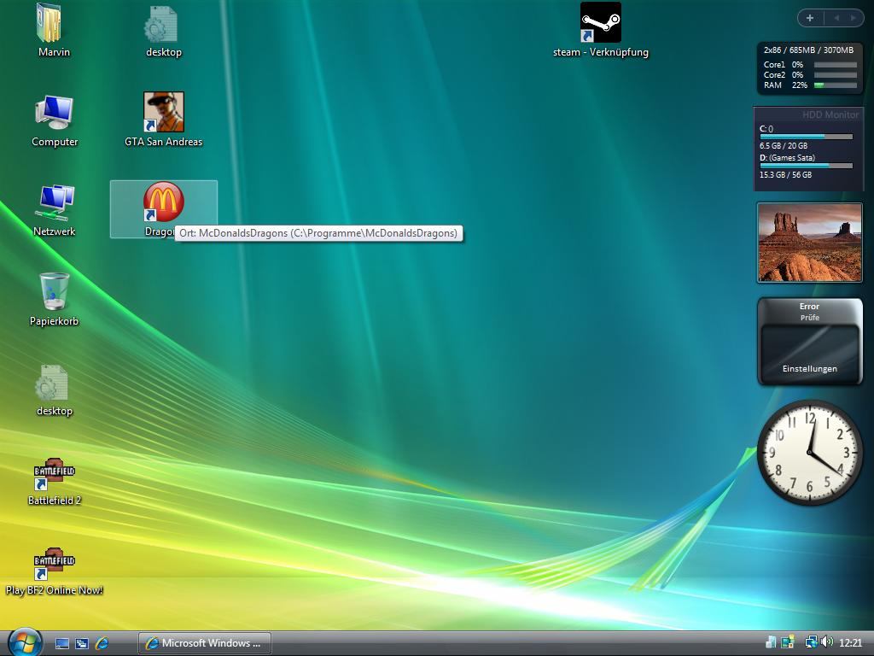
Task: Click the desert slideshow gadget picture
Action: tap(809, 243)
